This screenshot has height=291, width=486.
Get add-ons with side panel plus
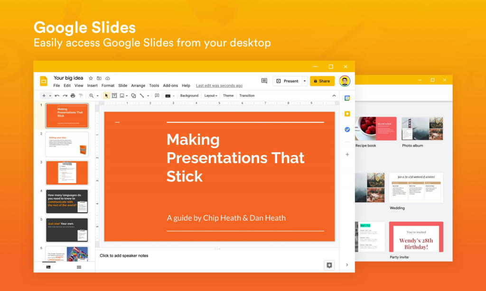pos(347,154)
